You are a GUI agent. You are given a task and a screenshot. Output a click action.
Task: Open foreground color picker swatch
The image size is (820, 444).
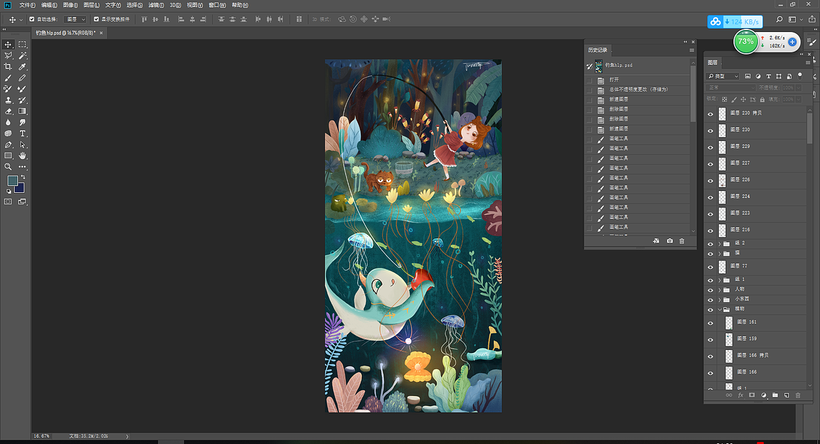tap(13, 181)
